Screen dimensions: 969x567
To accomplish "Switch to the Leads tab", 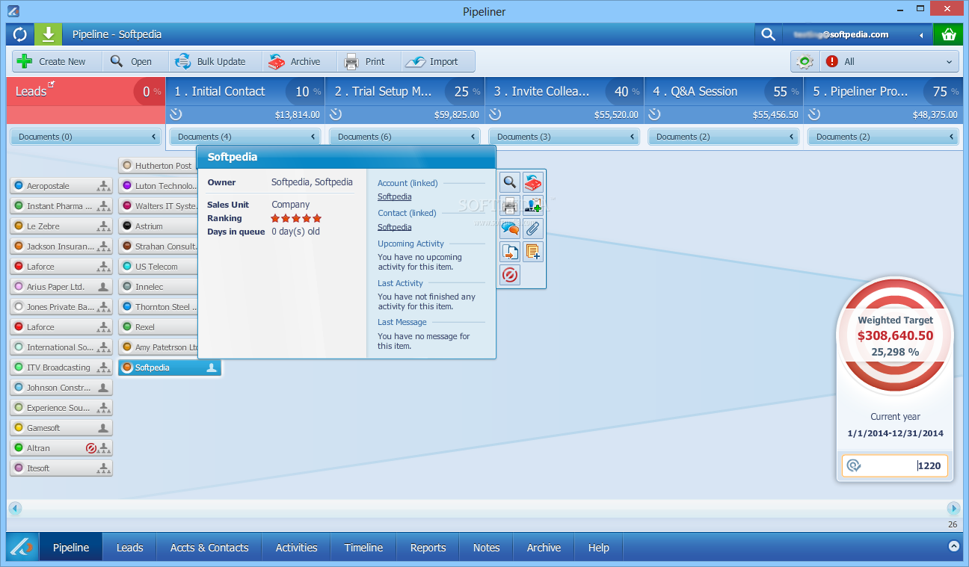I will 129,548.
